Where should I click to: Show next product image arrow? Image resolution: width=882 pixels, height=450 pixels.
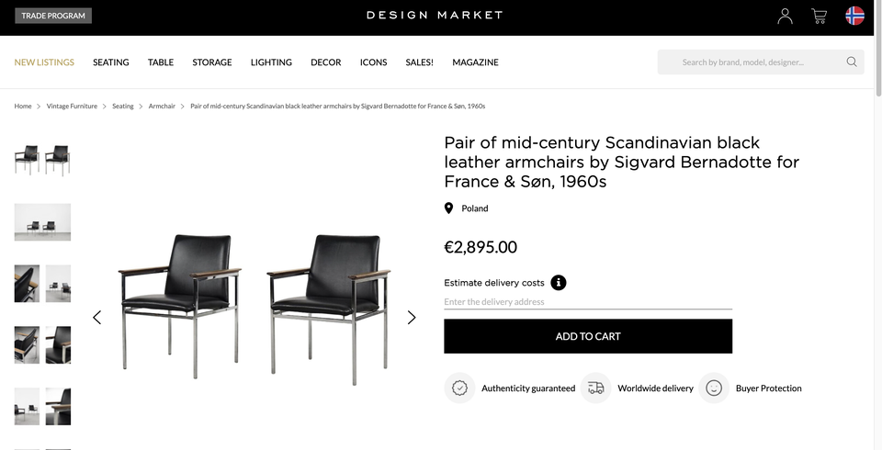pyautogui.click(x=412, y=318)
